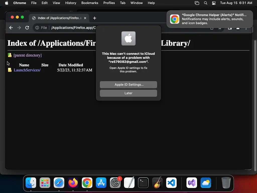The image size is (257, 193).
Task: Open the Trash from the Dock
Action: [x=226, y=183]
